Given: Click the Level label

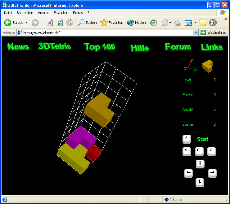Looking at the screenshot, I should [187, 80].
